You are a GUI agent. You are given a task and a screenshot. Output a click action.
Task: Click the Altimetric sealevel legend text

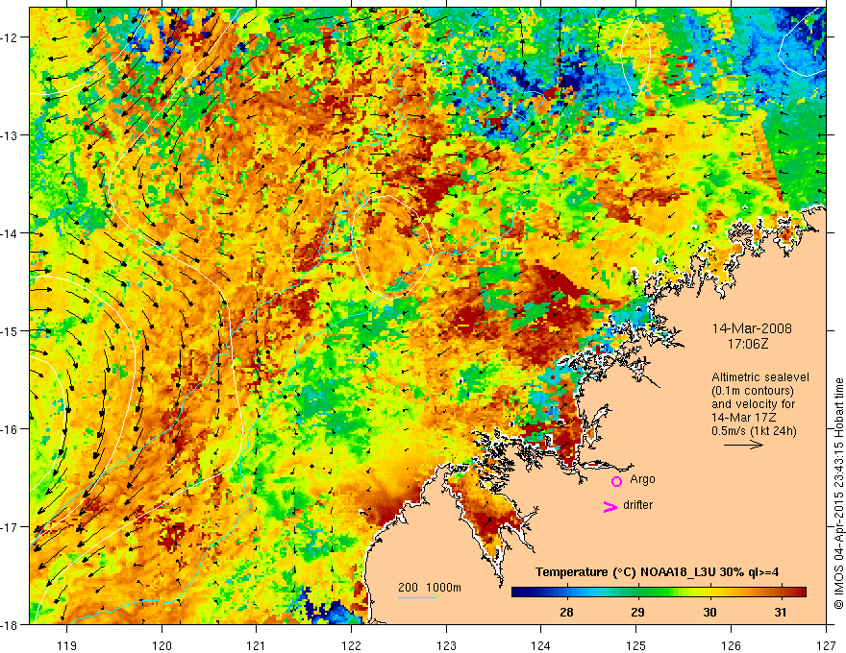[759, 377]
